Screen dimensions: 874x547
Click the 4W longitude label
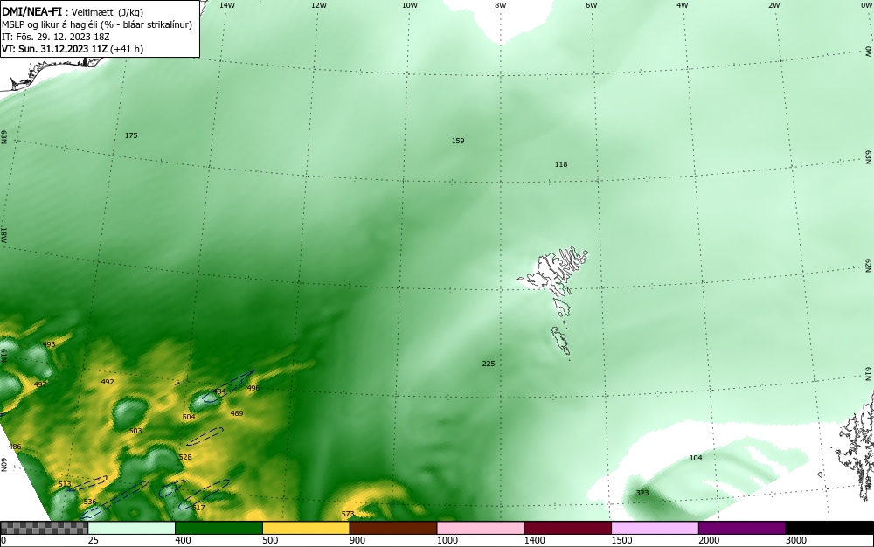coord(683,5)
